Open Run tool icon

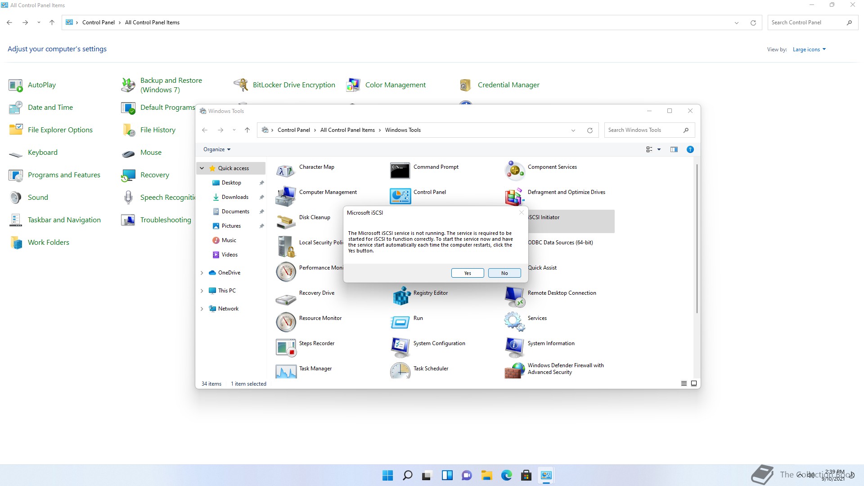[x=400, y=322]
